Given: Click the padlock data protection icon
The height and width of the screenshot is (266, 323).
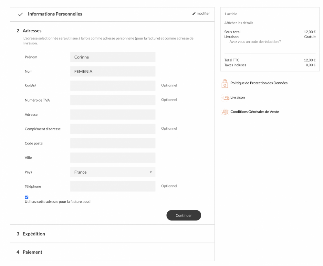Looking at the screenshot, I should pyautogui.click(x=225, y=83).
